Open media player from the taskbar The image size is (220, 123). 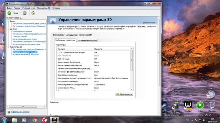coord(24,120)
